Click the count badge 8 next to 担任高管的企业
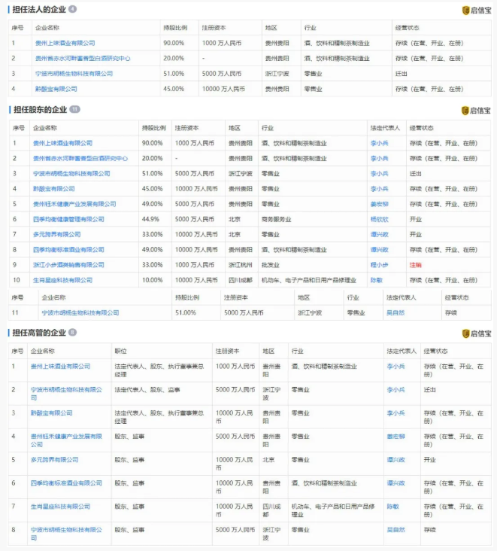 72,332
